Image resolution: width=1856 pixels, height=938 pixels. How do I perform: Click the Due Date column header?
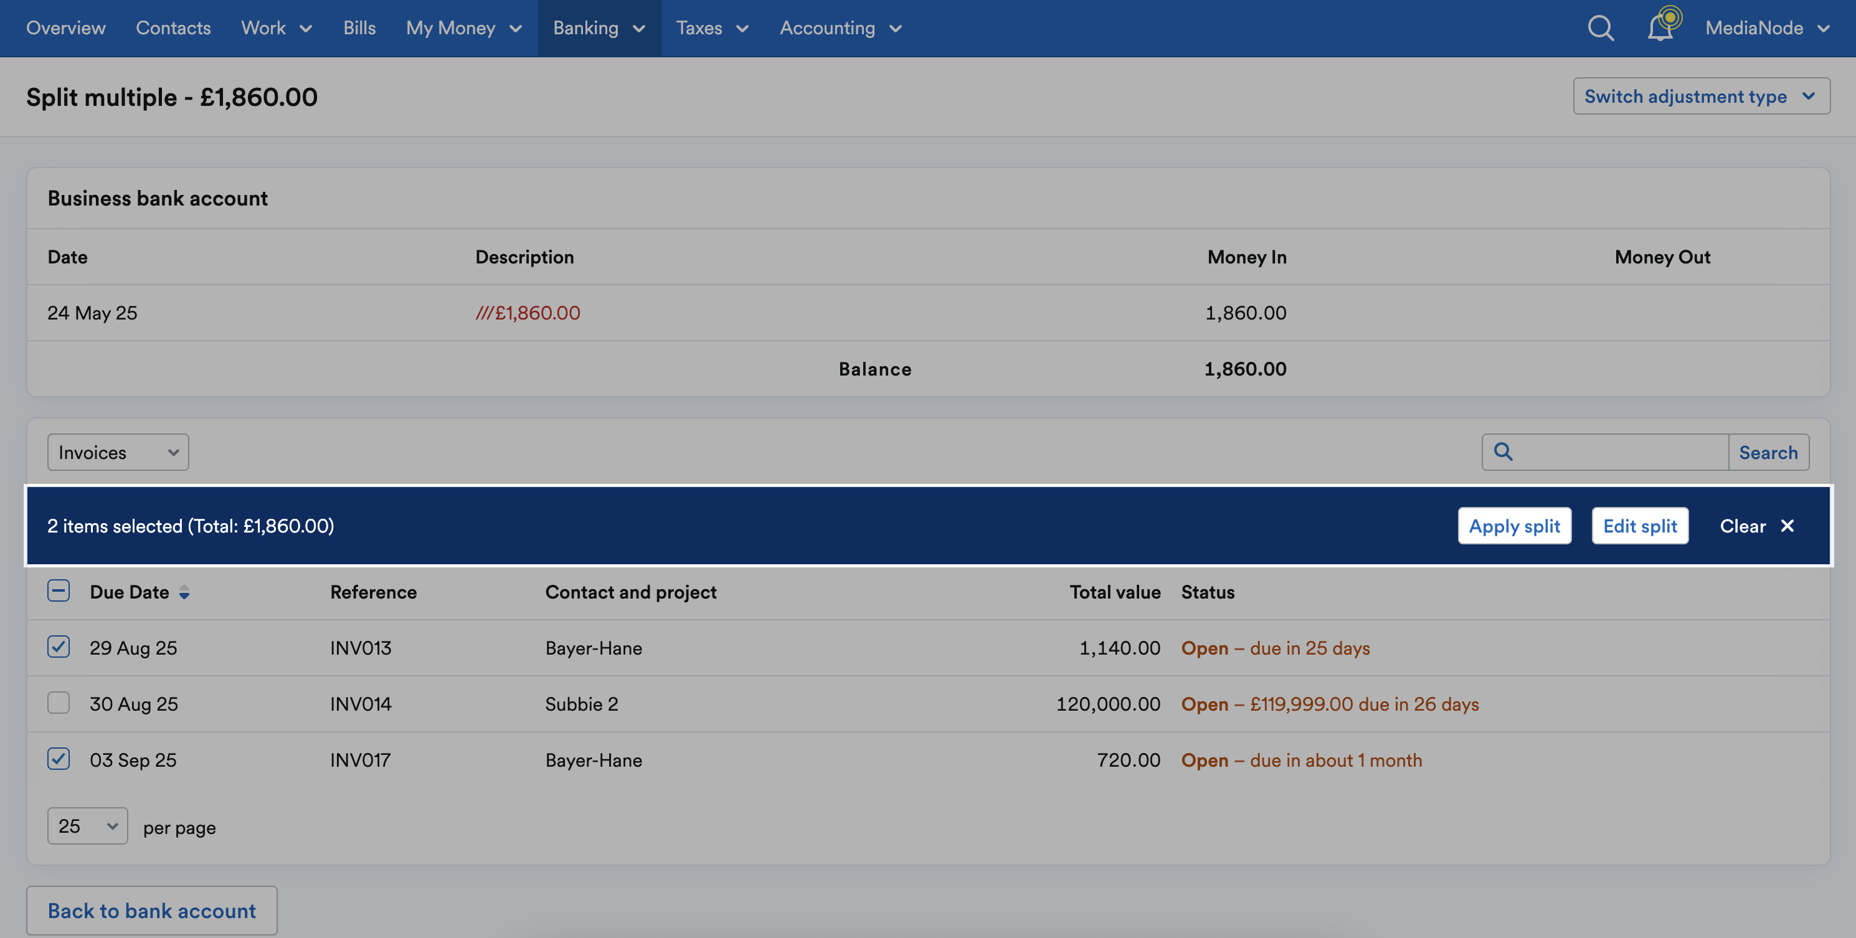click(x=130, y=592)
